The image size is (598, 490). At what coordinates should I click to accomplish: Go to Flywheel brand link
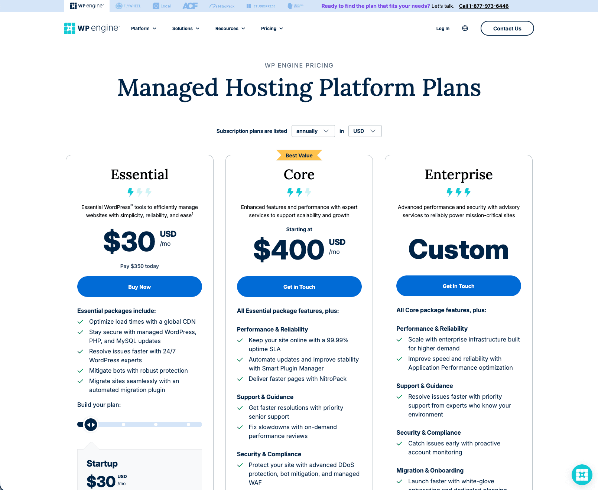pyautogui.click(x=128, y=6)
